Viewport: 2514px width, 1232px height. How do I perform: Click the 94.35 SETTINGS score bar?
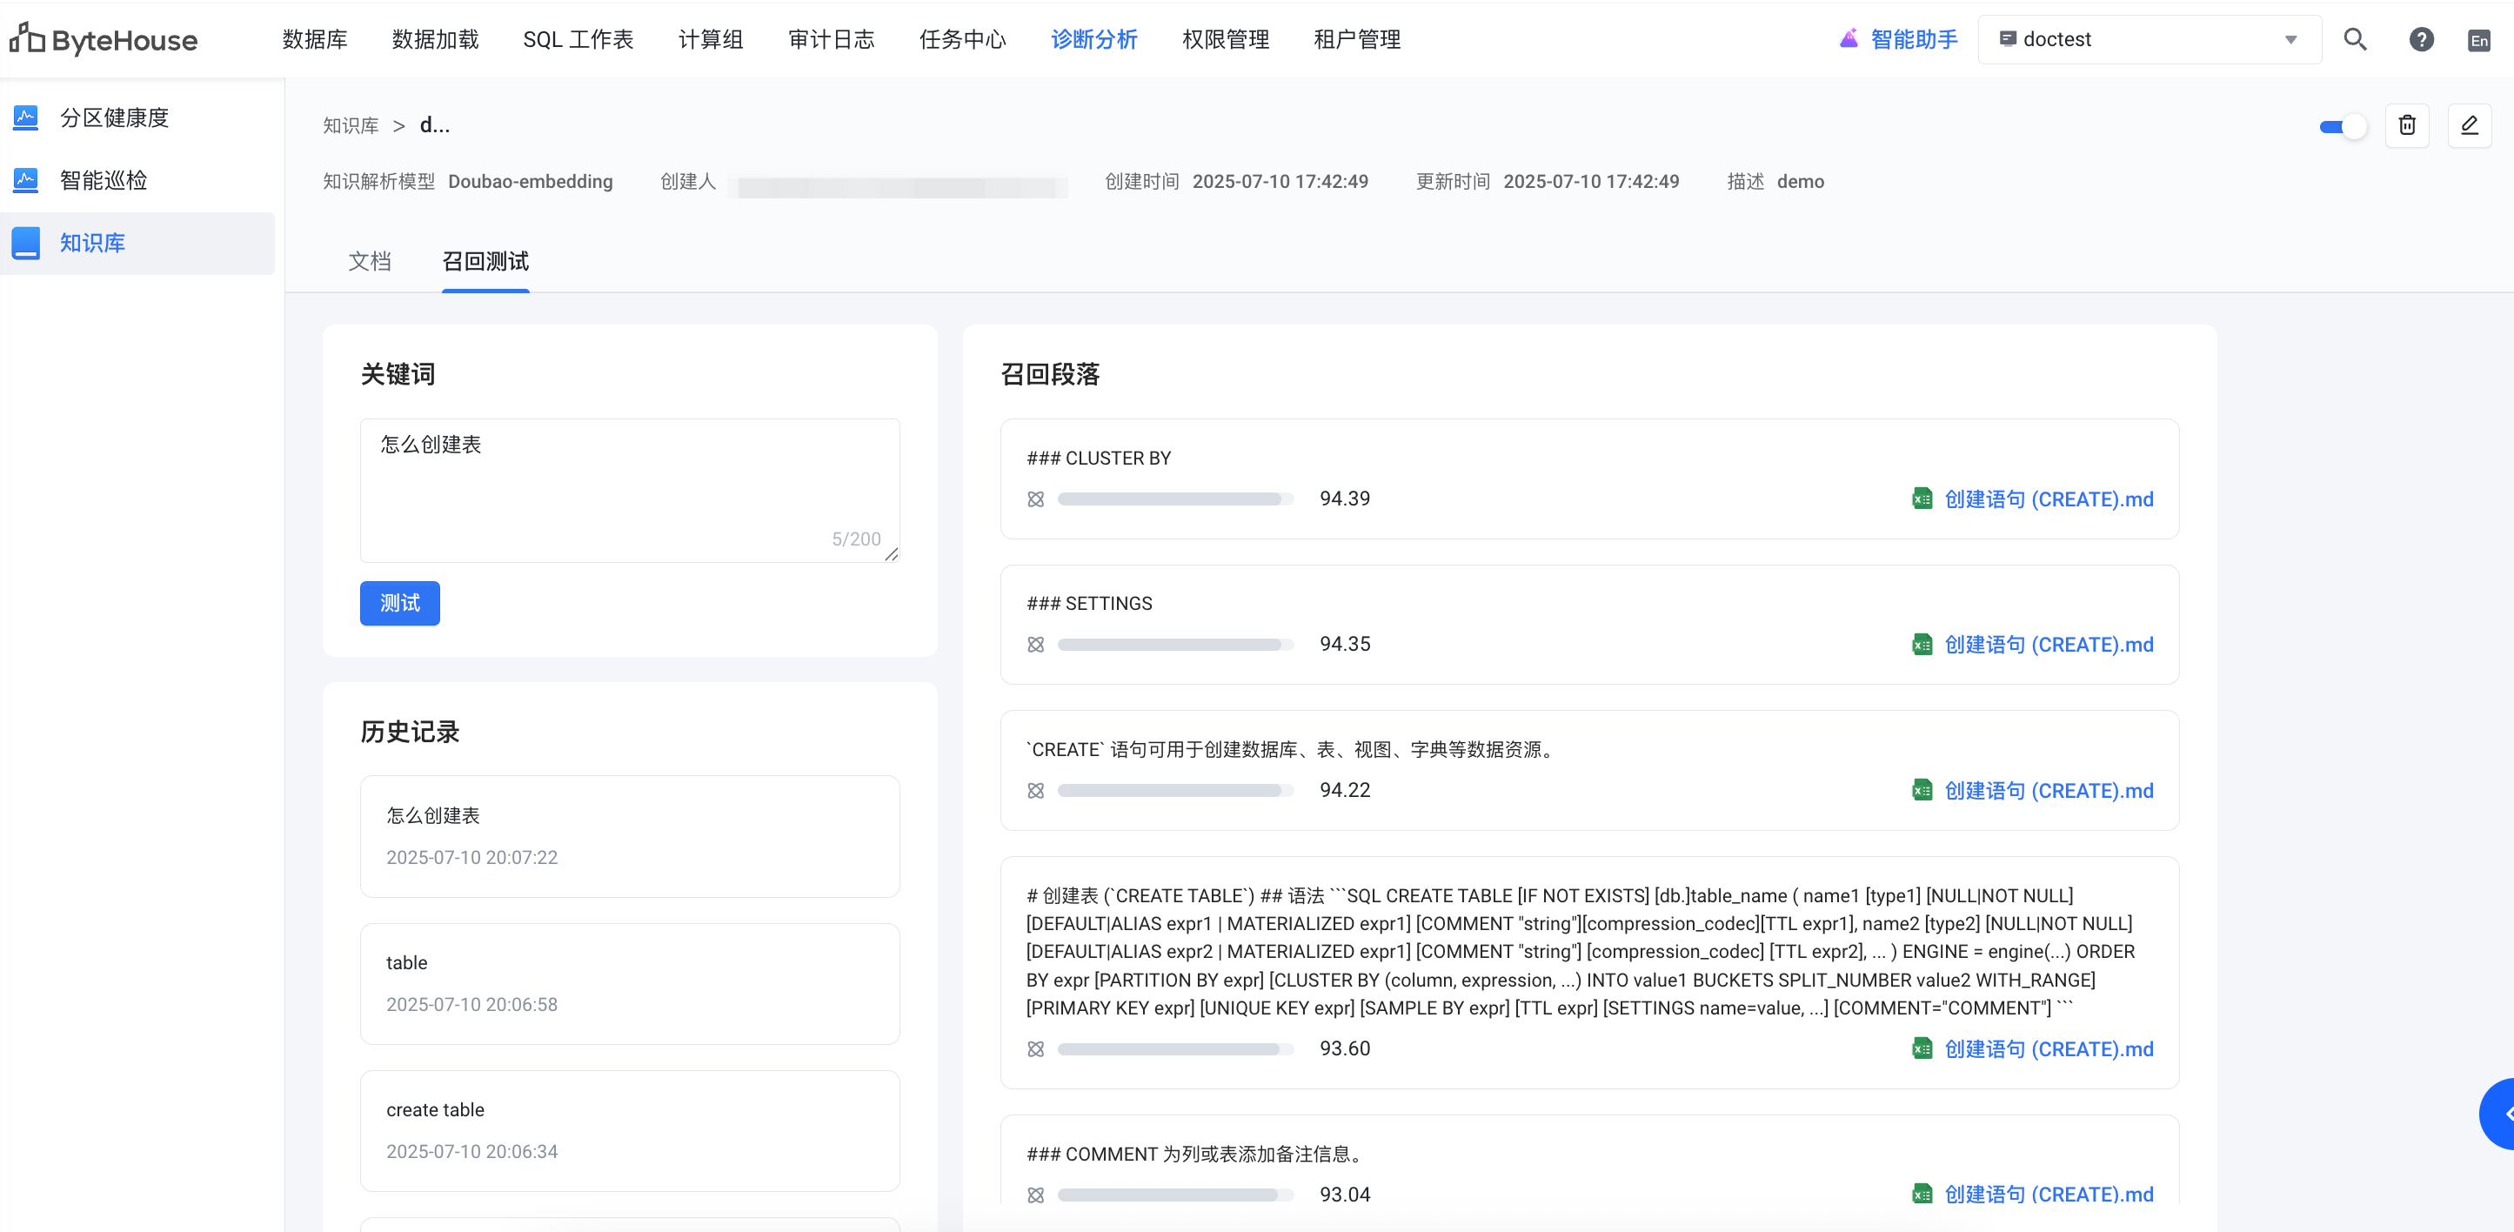1174,646
